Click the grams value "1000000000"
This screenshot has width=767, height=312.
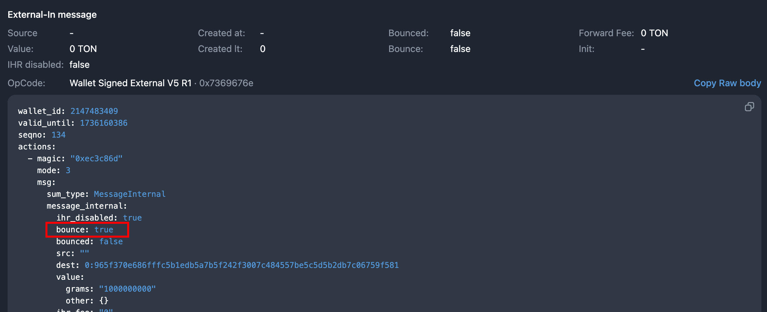coord(127,289)
